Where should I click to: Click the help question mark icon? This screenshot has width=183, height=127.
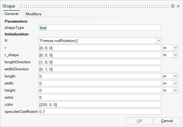(x=173, y=6)
